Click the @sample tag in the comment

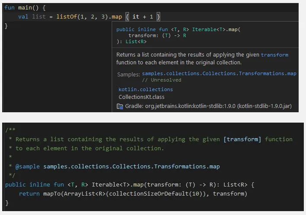click(x=28, y=166)
